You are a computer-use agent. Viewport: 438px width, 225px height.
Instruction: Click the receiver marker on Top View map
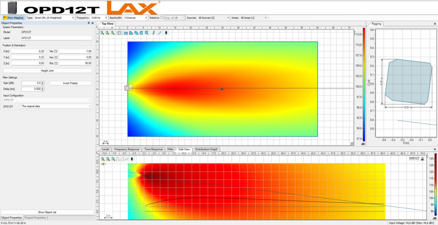[222, 89]
